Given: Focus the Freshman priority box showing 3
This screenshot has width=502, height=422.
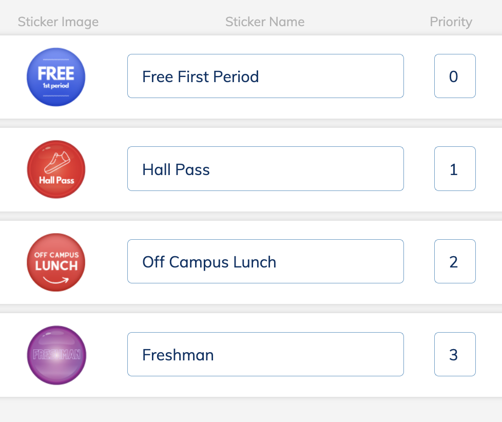Looking at the screenshot, I should [455, 354].
